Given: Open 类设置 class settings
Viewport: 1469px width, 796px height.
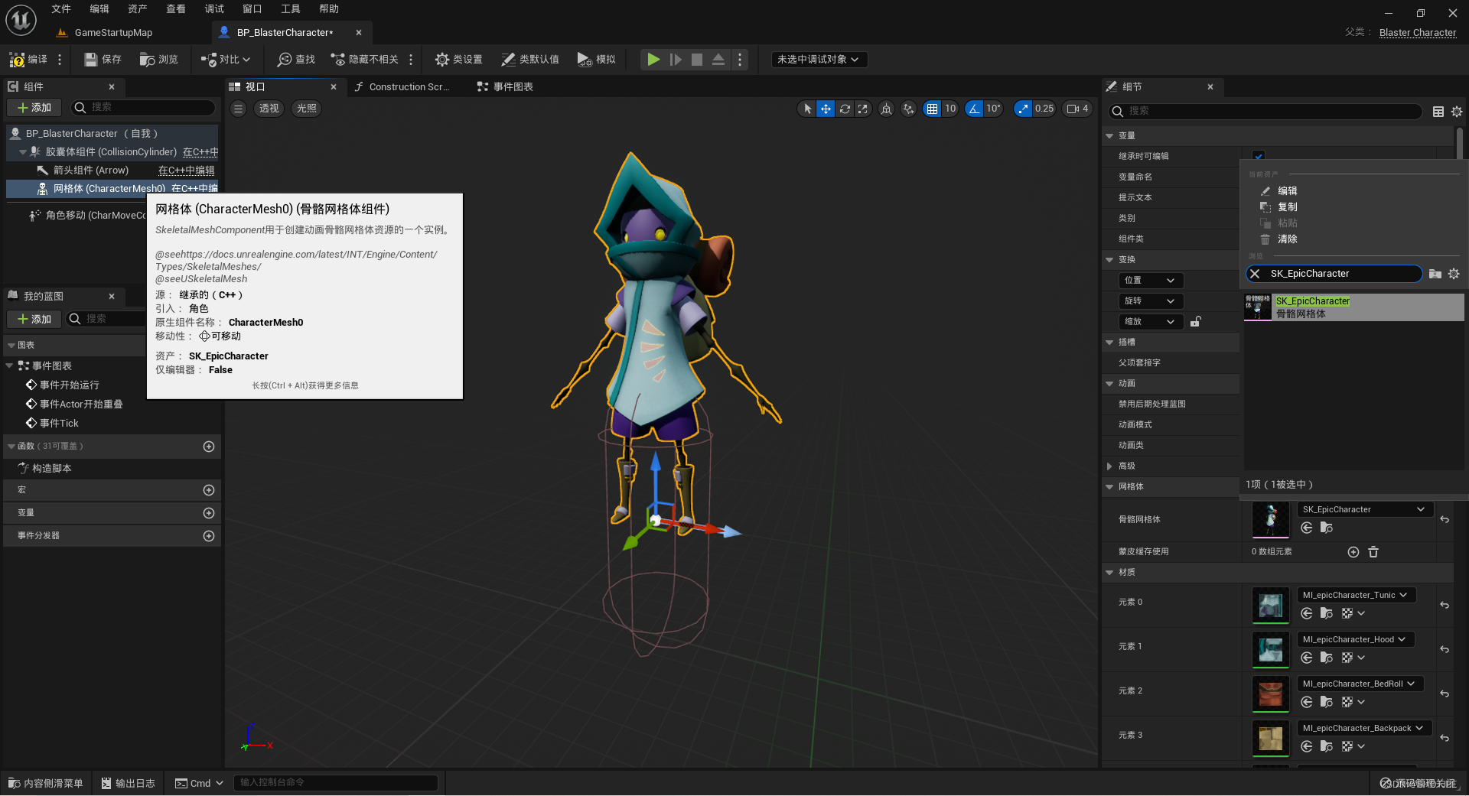Looking at the screenshot, I should pos(459,60).
